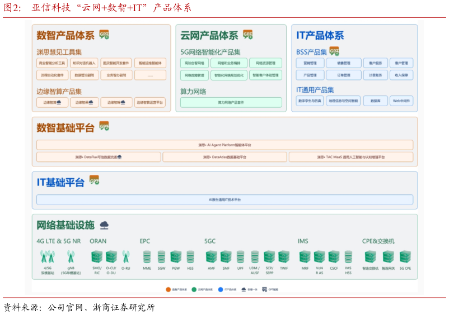
Task: Click the orange legend dot
Action: [x=169, y=289]
